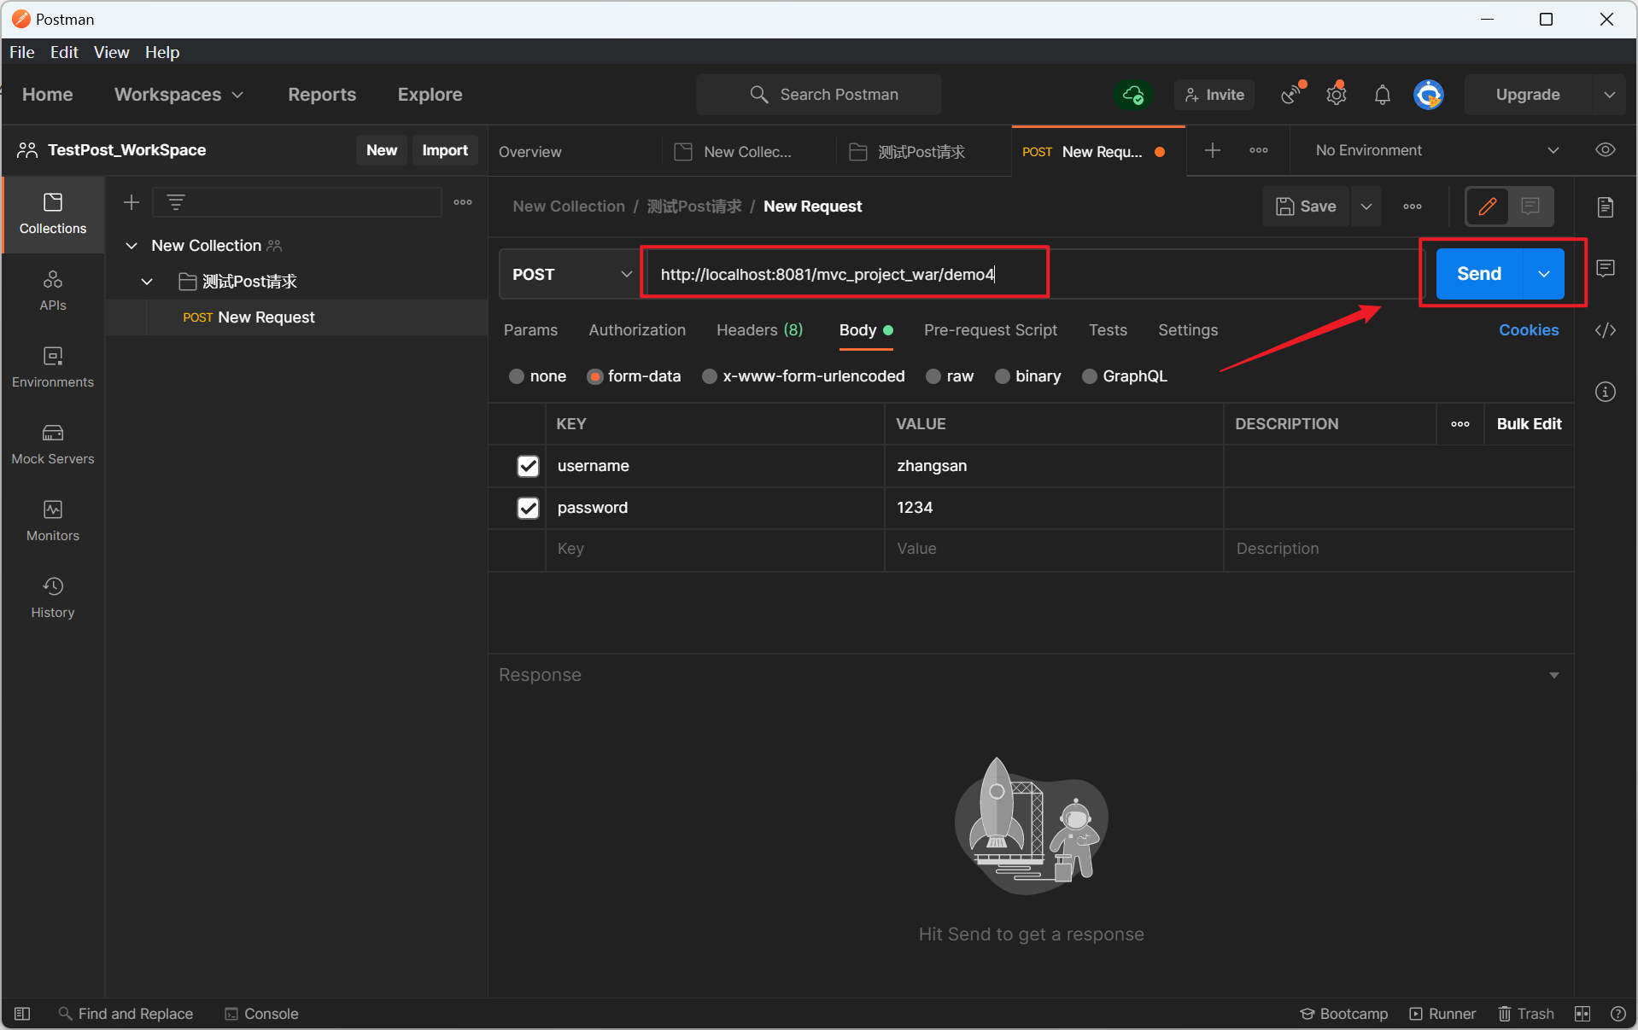Open the Monitors sidebar panel
The image size is (1638, 1030).
(53, 521)
